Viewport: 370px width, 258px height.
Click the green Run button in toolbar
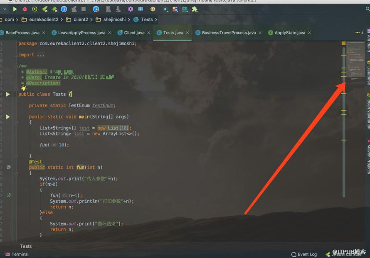[15, 9]
